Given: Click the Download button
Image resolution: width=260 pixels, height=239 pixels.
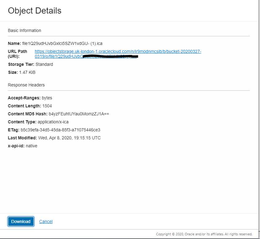Looking at the screenshot, I should pyautogui.click(x=21, y=221).
